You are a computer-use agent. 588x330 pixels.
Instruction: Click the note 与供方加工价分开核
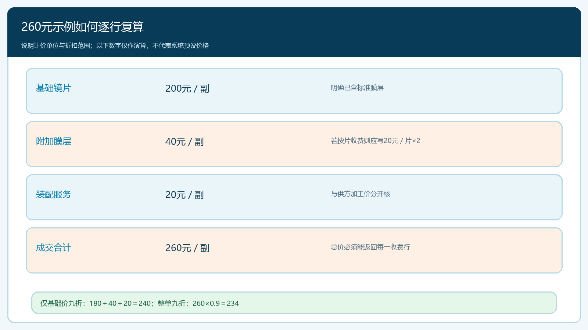361,194
